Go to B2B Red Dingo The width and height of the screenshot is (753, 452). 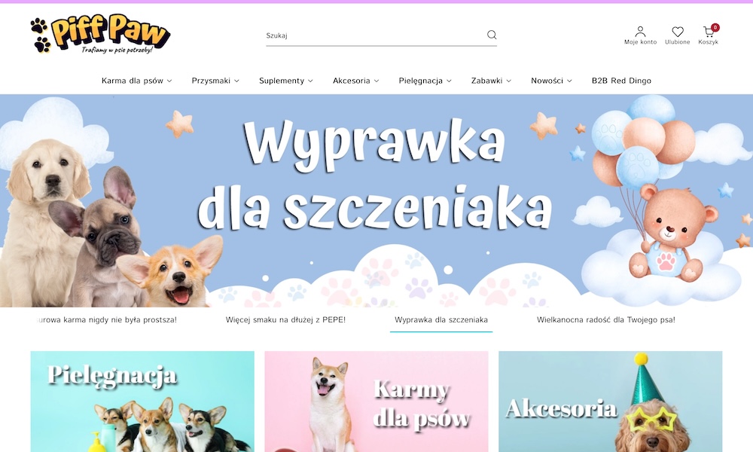pos(621,81)
